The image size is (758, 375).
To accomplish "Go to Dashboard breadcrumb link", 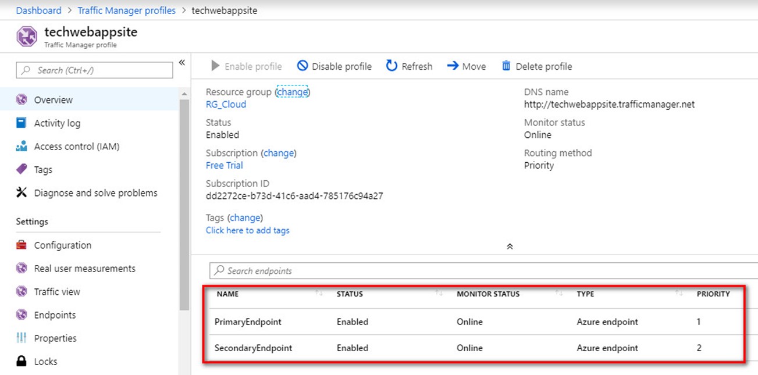I will 38,10.
